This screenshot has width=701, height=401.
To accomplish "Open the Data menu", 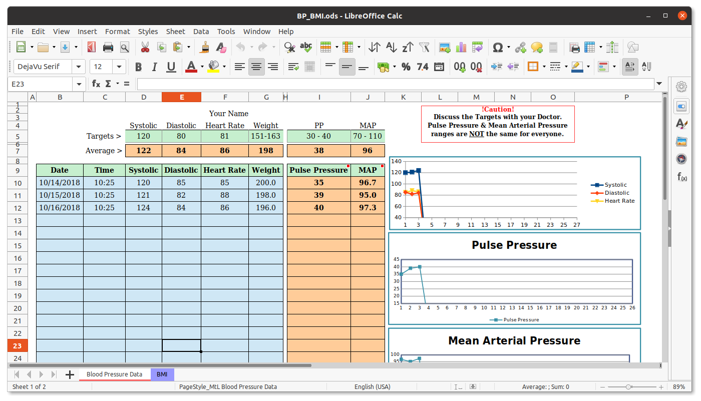I will tap(201, 31).
